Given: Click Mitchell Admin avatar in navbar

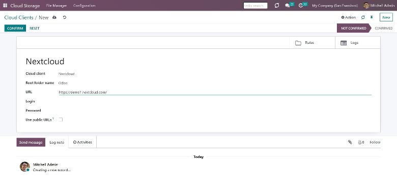Looking at the screenshot, I should pyautogui.click(x=366, y=6).
